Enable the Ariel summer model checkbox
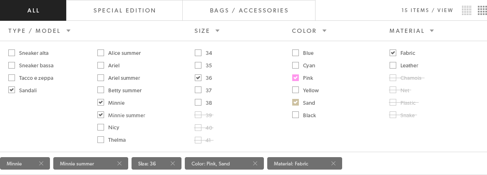Screen dimensions: 487x175 [x=101, y=78]
